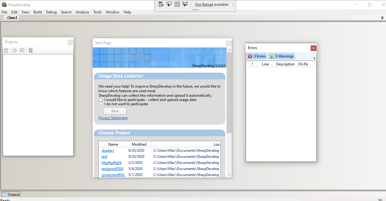The height and width of the screenshot is (201, 386).
Task: Click the 5/1/2020 modified date
Action: click(135, 175)
